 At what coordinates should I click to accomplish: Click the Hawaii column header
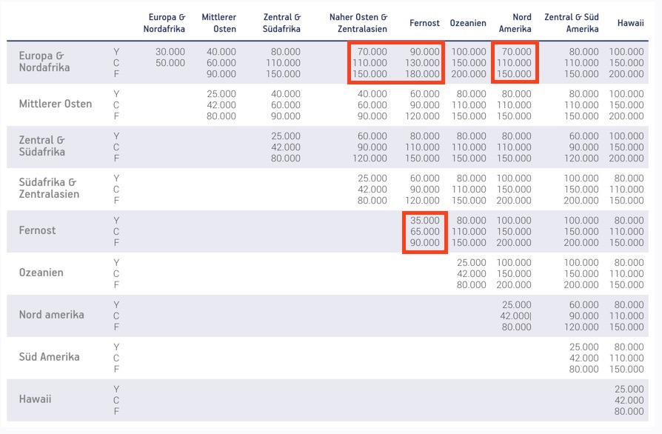[x=630, y=23]
